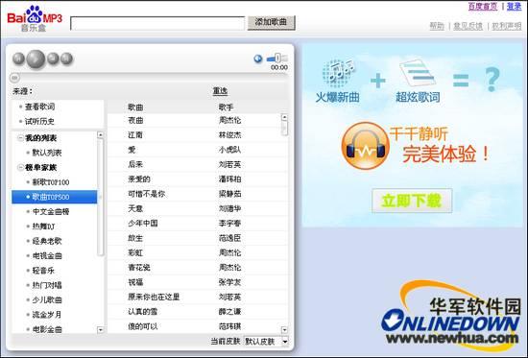Adjust the volume slider handle

pyautogui.click(x=277, y=58)
